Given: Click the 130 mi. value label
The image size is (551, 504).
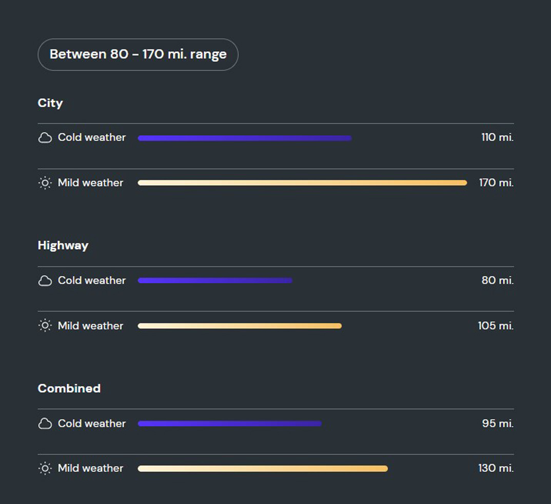Looking at the screenshot, I should (496, 468).
